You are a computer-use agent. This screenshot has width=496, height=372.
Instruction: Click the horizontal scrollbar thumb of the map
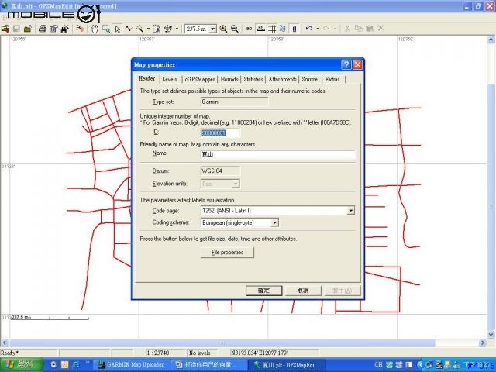coord(222,343)
